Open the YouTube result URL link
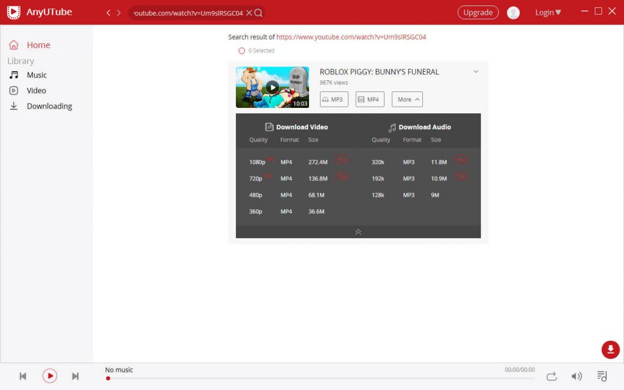 point(351,37)
